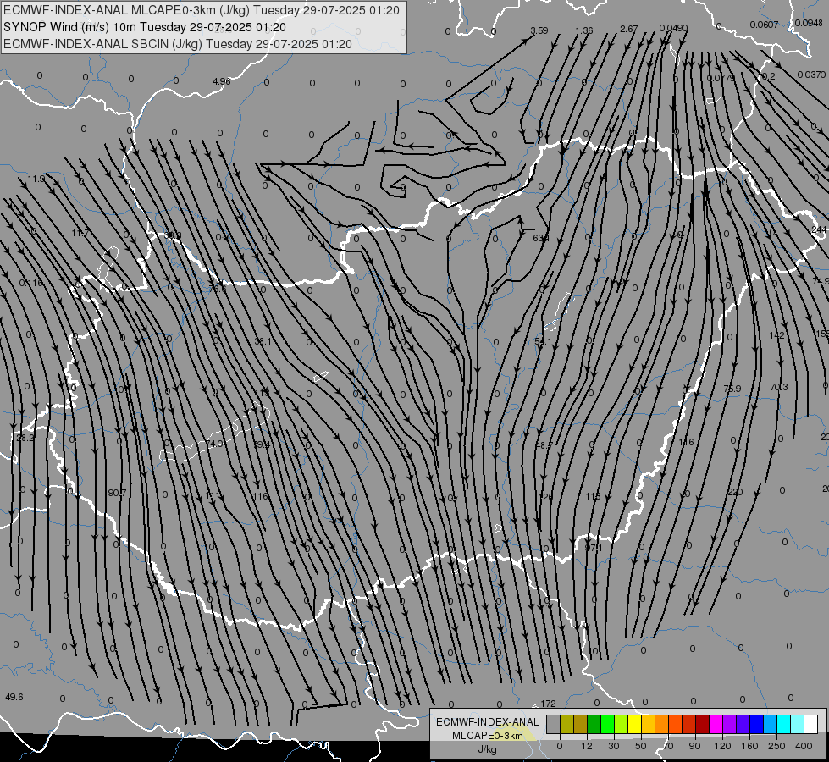This screenshot has height=762, width=829.
Task: Click map value 38.1
Action: (x=263, y=341)
